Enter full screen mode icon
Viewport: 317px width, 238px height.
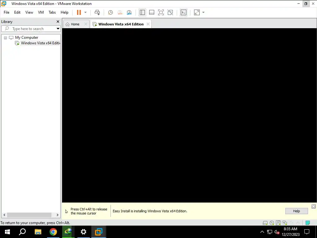pos(161,12)
